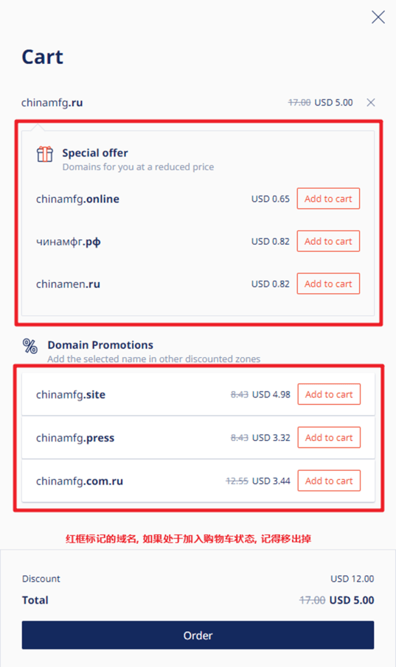Click the chinamfg.com.ru domain name
Screen dimensions: 396x667
click(79, 481)
